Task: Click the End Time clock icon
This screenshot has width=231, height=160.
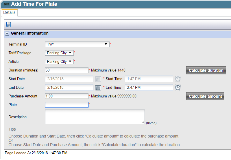Action: click(x=178, y=88)
